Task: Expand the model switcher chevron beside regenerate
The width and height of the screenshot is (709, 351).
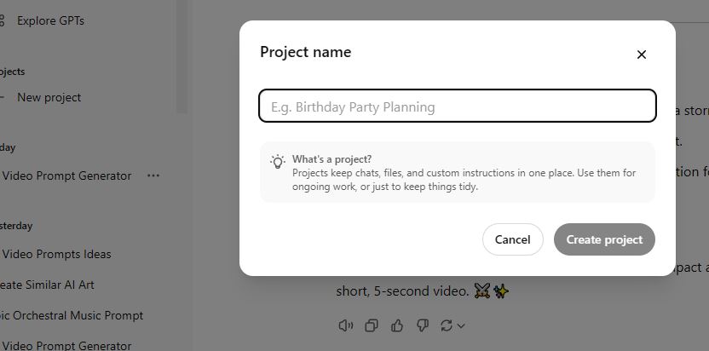Action: [461, 325]
